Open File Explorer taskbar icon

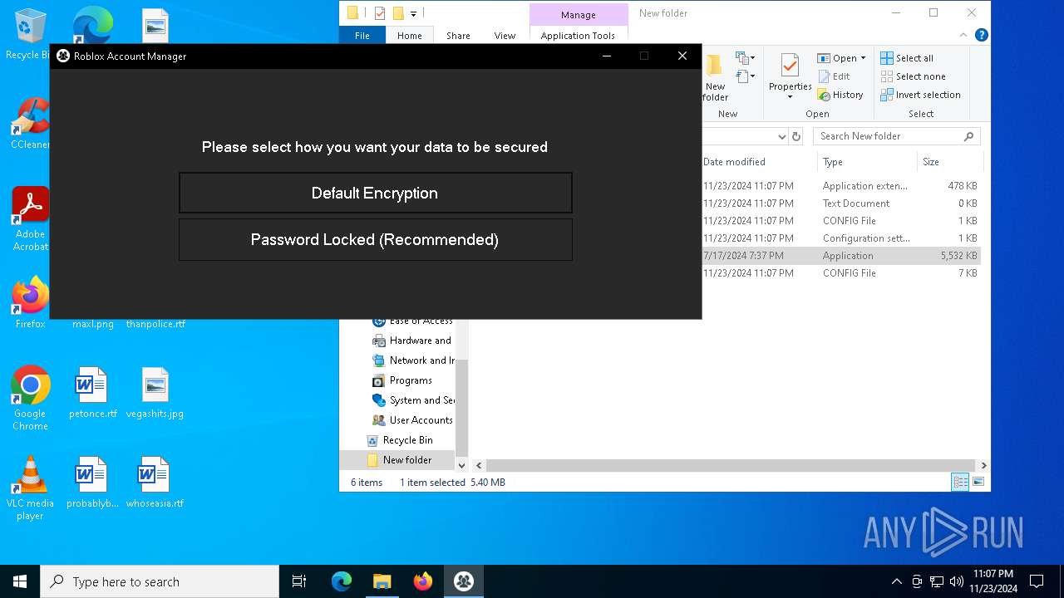pyautogui.click(x=382, y=581)
